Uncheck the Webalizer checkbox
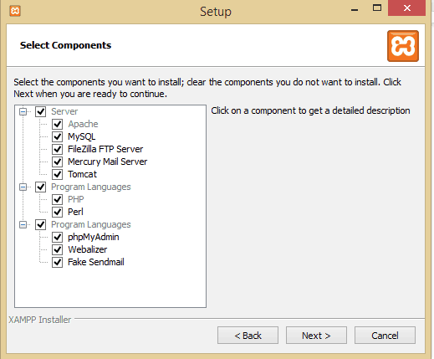 (x=58, y=249)
